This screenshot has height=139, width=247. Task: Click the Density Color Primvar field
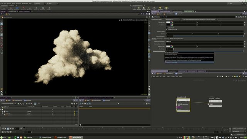point(205,44)
